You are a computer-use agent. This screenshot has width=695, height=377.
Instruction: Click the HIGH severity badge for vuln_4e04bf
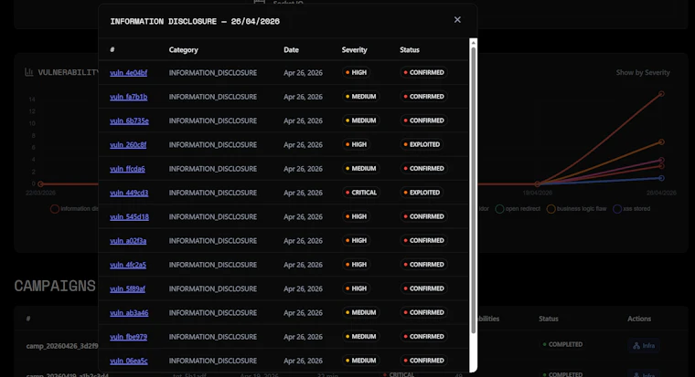tap(356, 72)
